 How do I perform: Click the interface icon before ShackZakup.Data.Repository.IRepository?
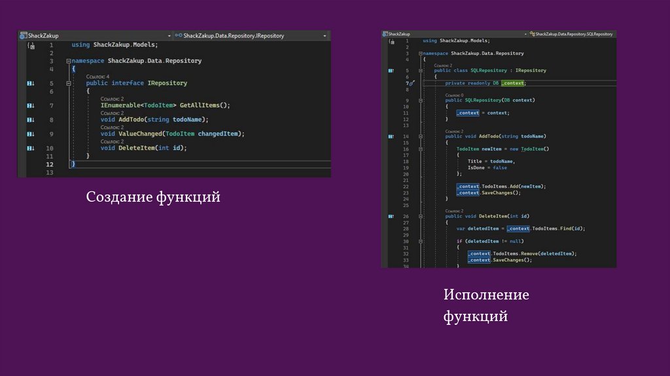click(179, 35)
